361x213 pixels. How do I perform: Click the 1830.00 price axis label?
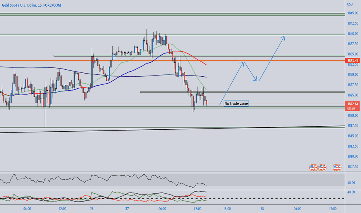pyautogui.click(x=353, y=74)
